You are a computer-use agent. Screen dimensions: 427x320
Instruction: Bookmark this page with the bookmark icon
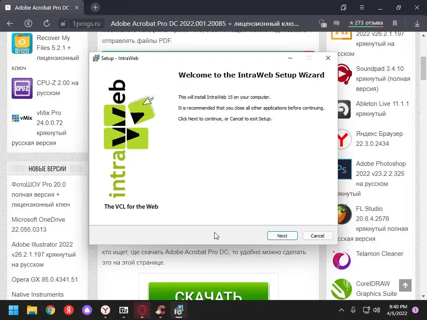(x=395, y=23)
